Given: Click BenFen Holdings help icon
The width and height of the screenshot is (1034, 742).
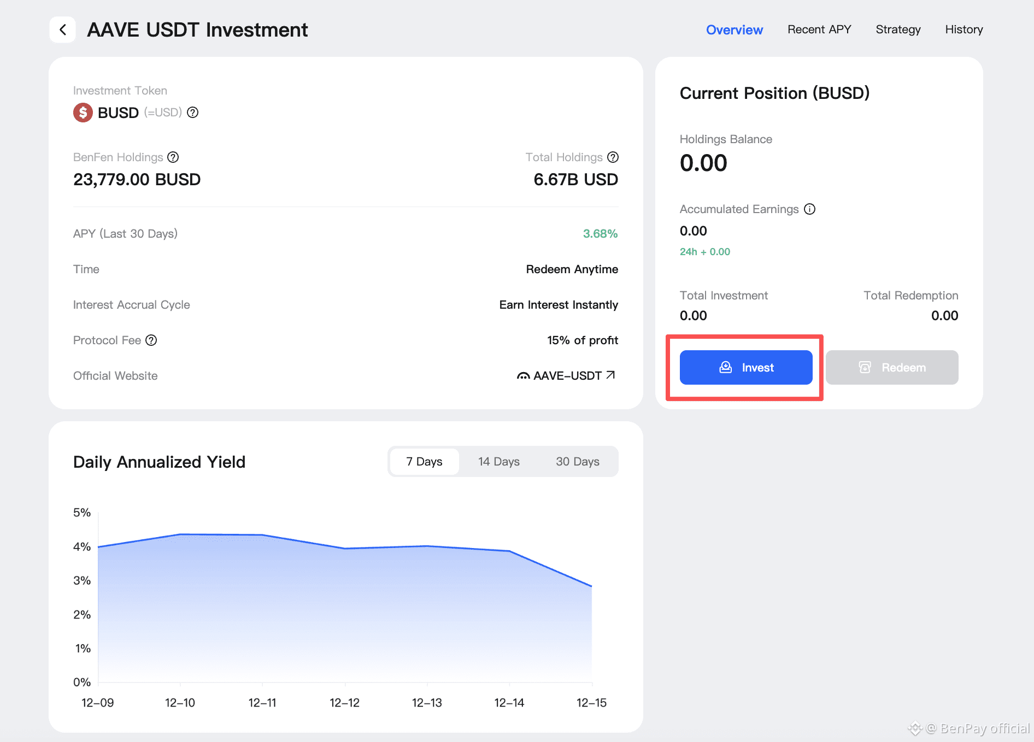Looking at the screenshot, I should pos(173,157).
